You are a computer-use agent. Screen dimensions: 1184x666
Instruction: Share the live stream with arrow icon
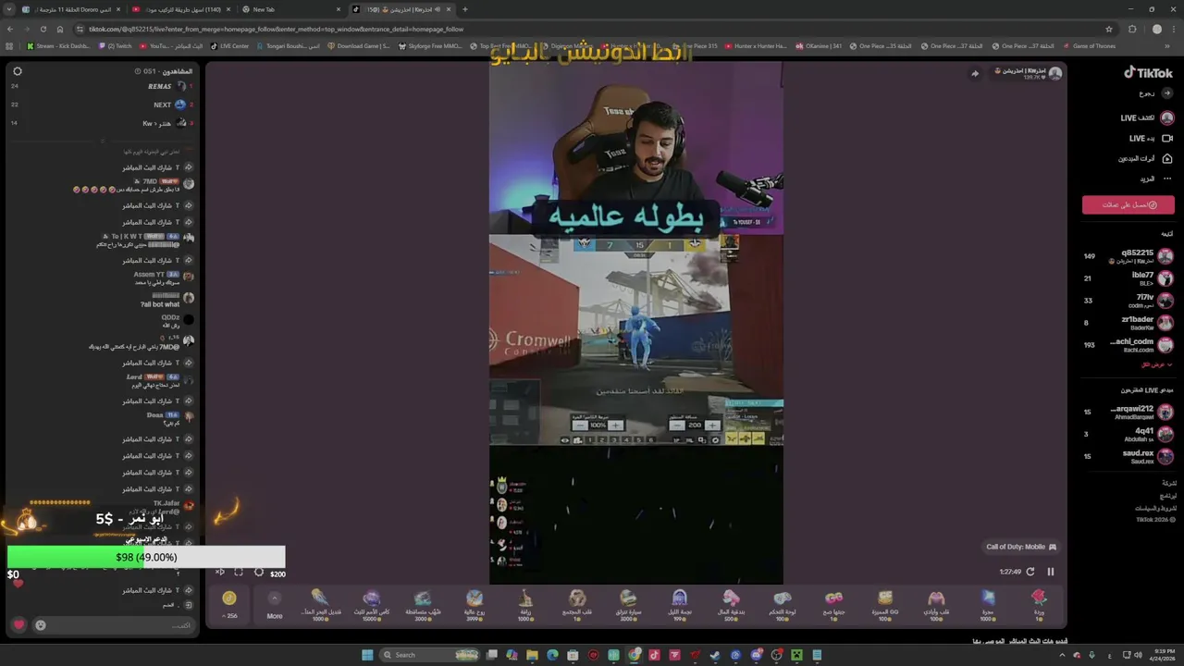coord(974,73)
